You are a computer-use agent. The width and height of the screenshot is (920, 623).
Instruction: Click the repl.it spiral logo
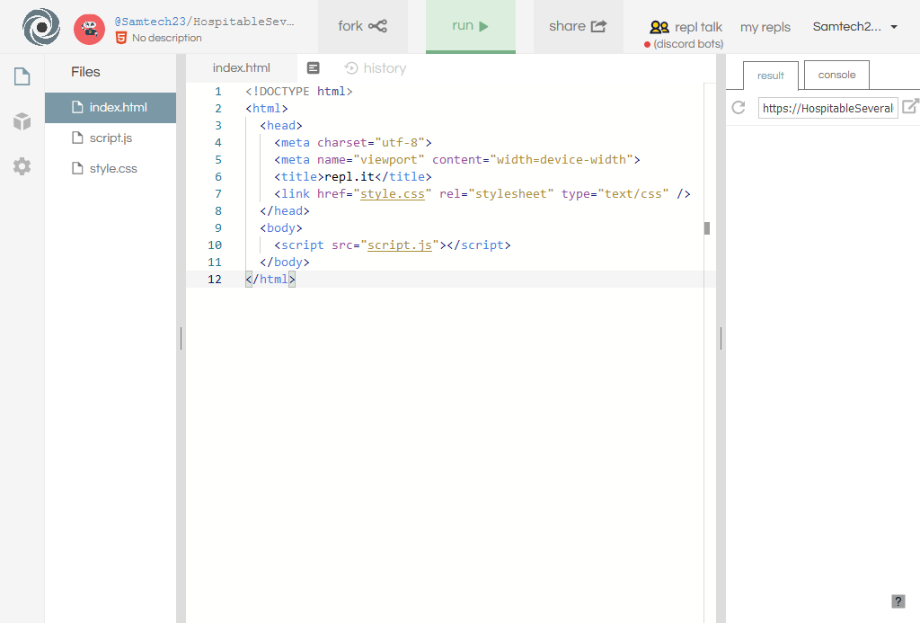41,27
